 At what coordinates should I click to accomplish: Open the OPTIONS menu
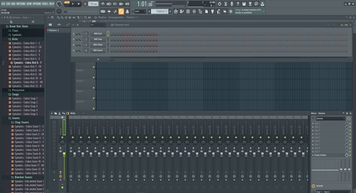click(x=37, y=4)
